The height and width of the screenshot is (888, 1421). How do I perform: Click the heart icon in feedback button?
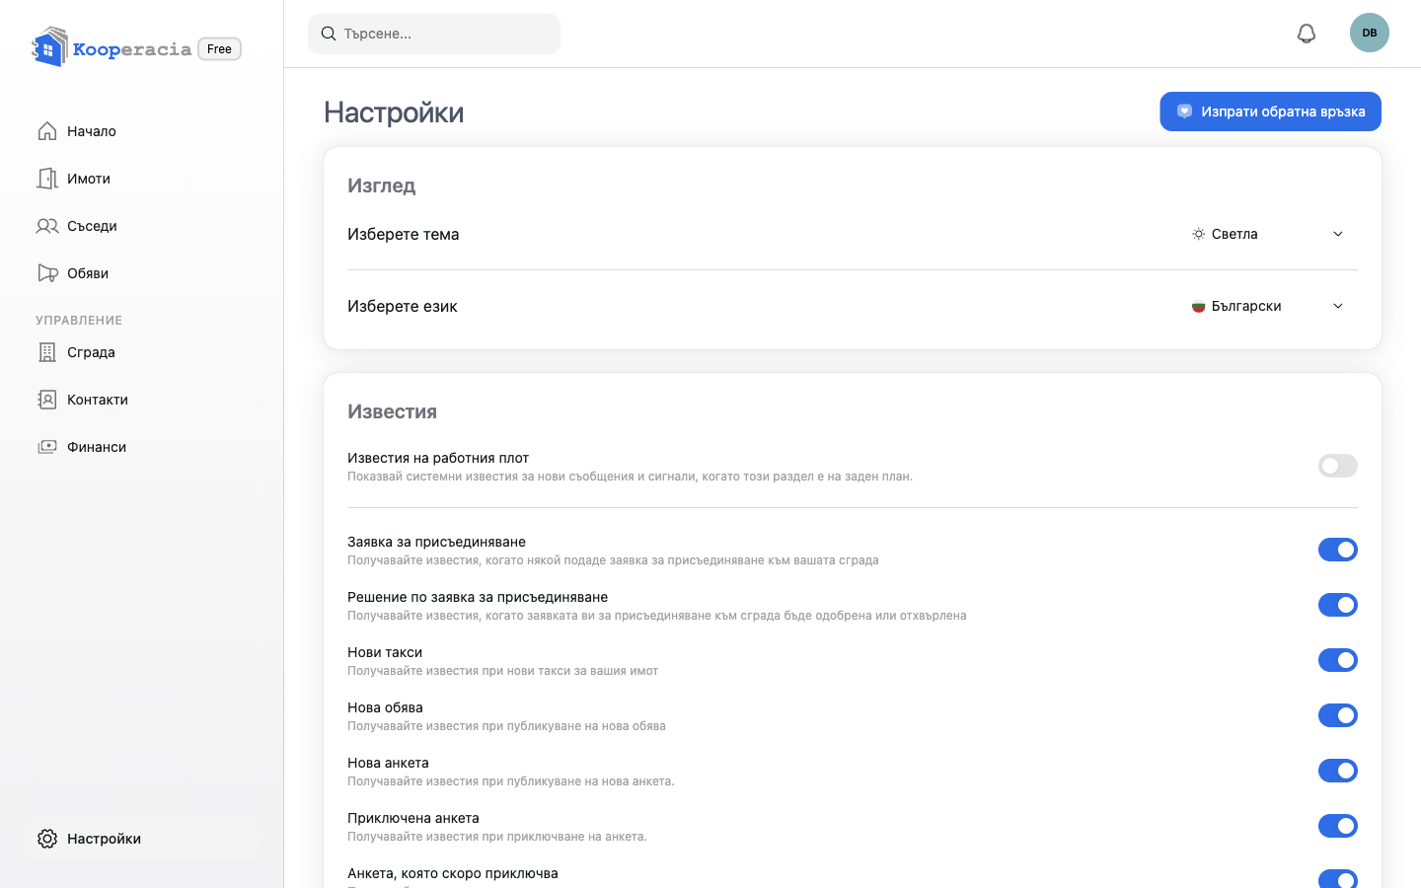[x=1184, y=111]
